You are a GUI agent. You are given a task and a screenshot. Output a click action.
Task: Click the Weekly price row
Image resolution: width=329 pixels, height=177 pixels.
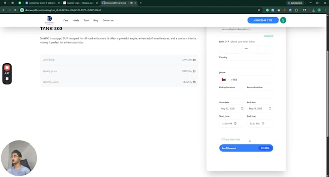click(119, 71)
